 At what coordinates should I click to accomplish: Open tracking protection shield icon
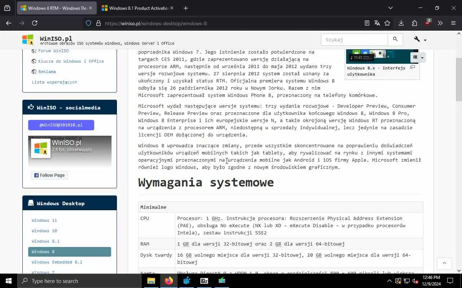88,23
